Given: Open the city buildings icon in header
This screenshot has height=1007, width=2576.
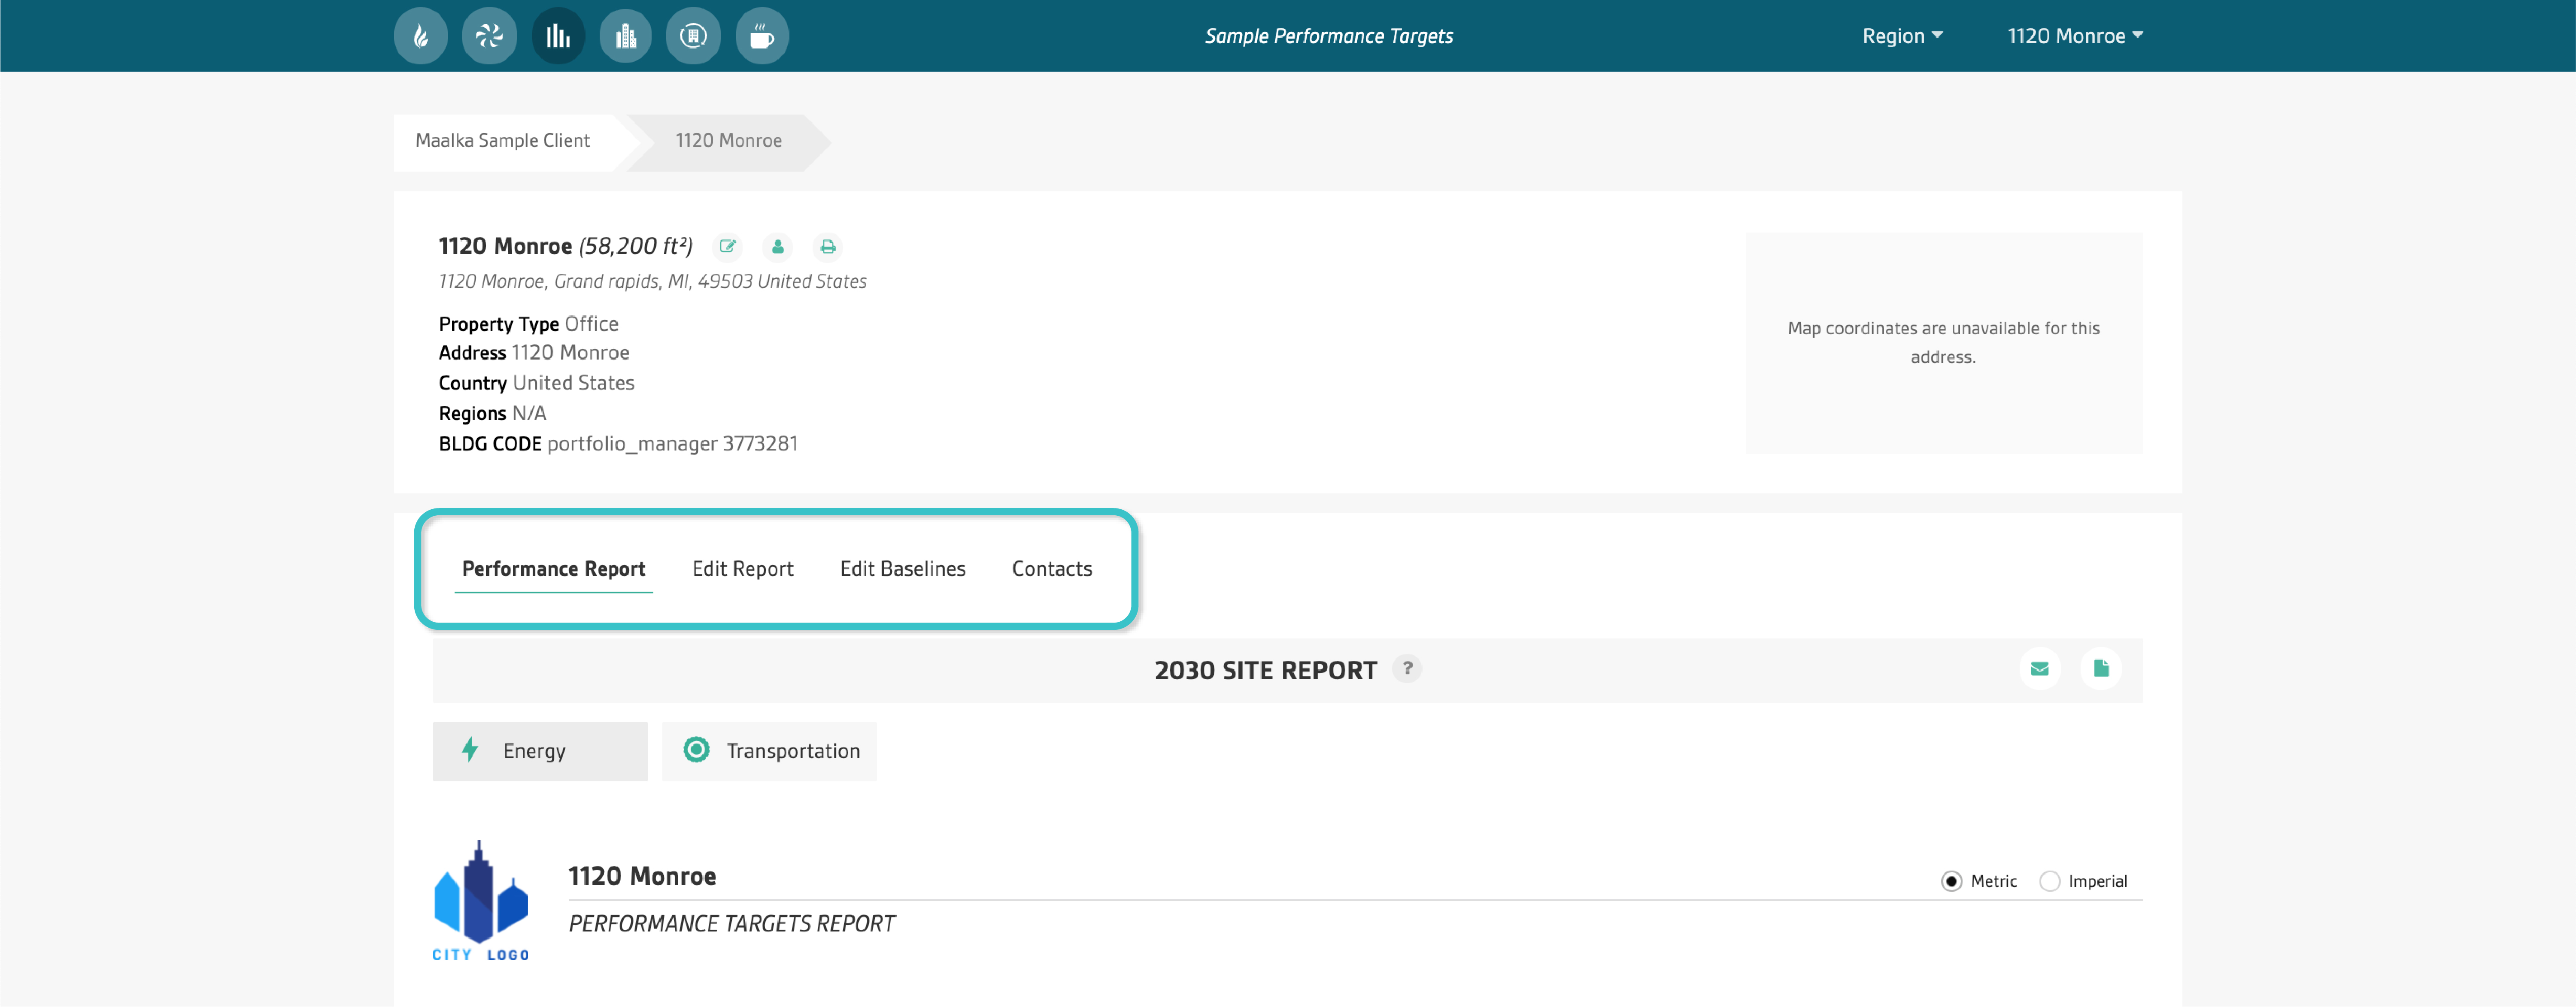Looking at the screenshot, I should tap(626, 36).
